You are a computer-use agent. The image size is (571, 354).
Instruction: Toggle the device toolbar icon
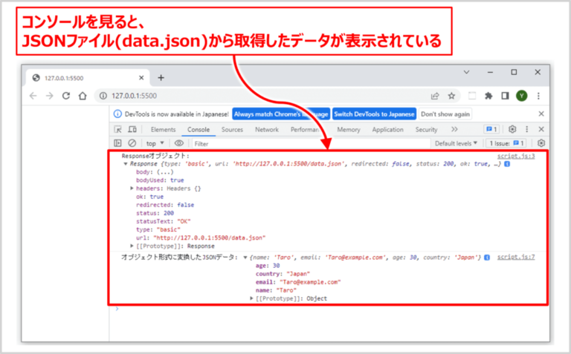click(132, 129)
